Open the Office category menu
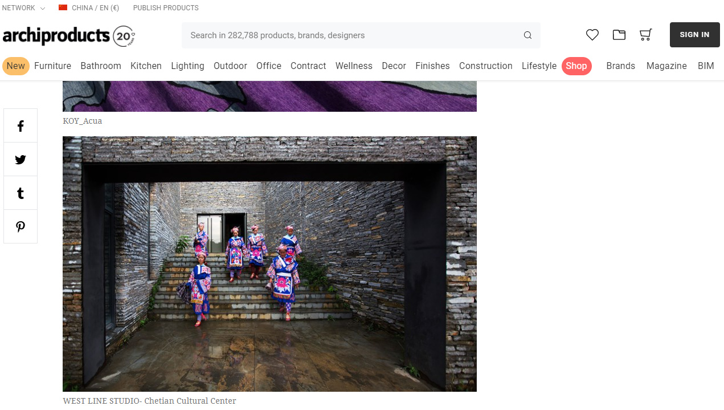The image size is (724, 410). coord(269,66)
